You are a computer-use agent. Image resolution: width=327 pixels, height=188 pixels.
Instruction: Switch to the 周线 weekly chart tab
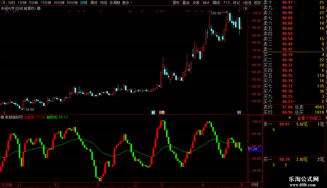coord(94,3)
